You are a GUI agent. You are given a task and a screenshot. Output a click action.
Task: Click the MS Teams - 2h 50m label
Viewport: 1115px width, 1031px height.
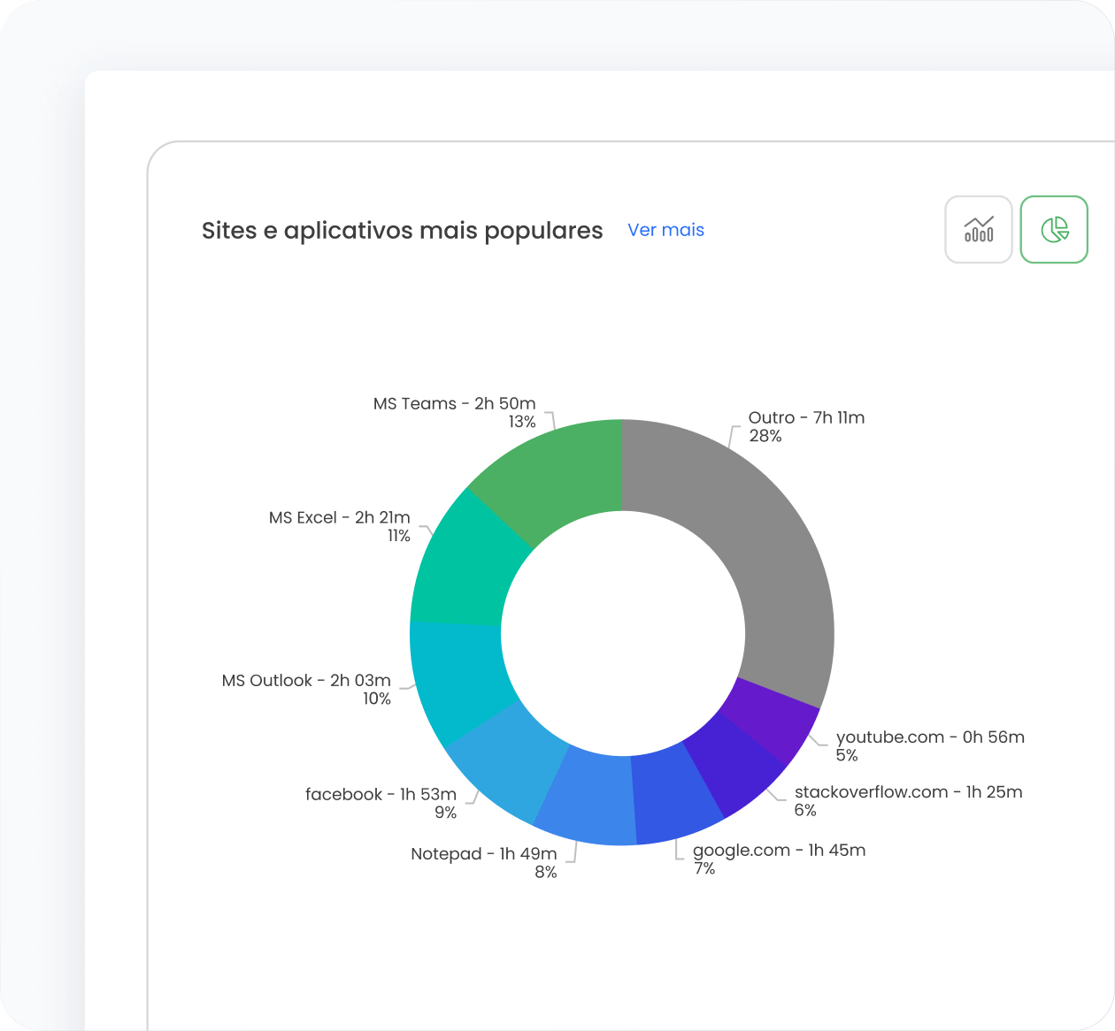coord(454,403)
